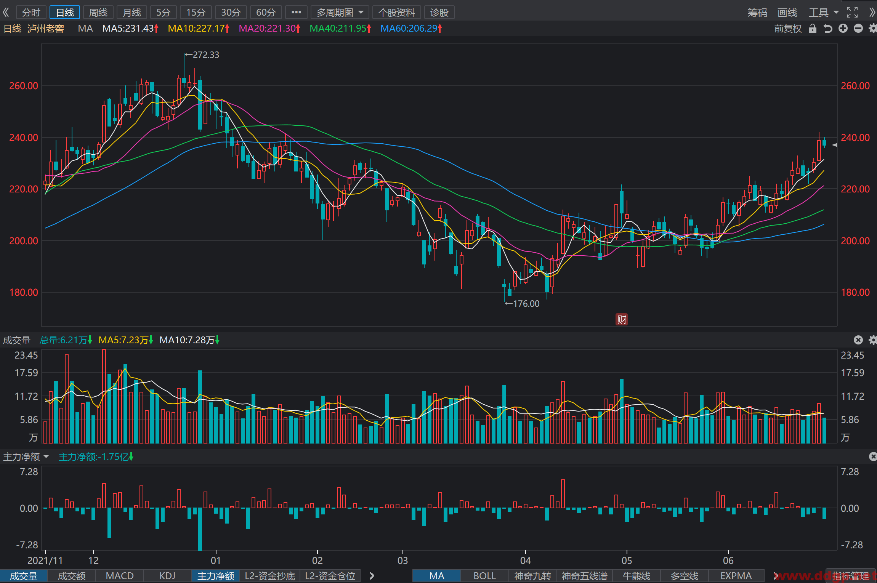Open chart settings gear icon
The height and width of the screenshot is (583, 877).
(x=872, y=29)
